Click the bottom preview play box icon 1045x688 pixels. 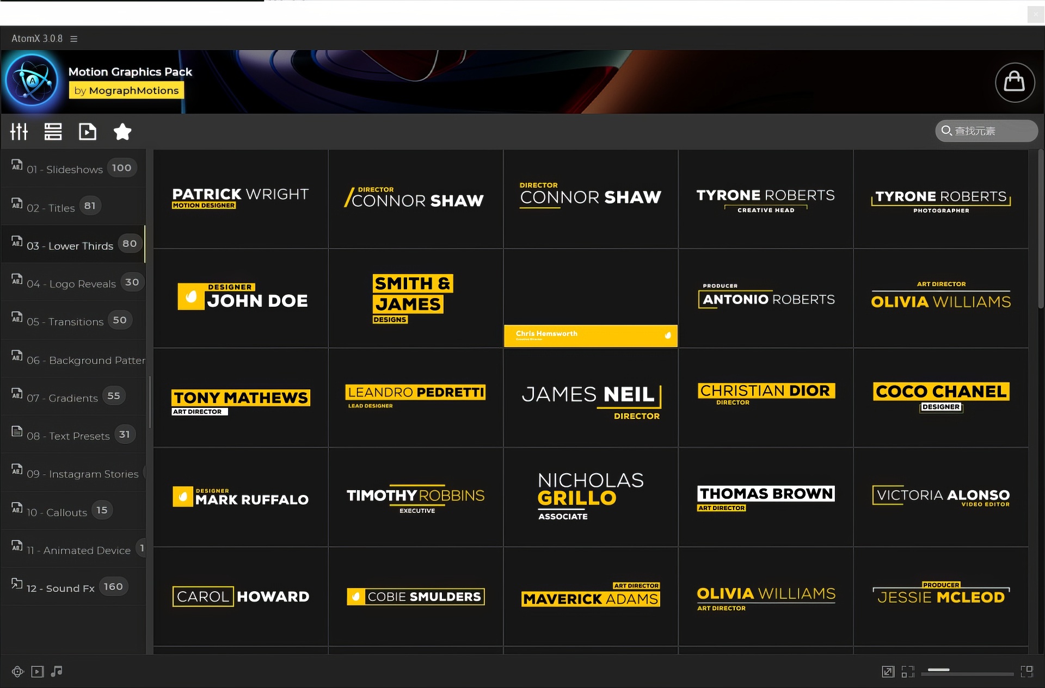[x=37, y=672]
